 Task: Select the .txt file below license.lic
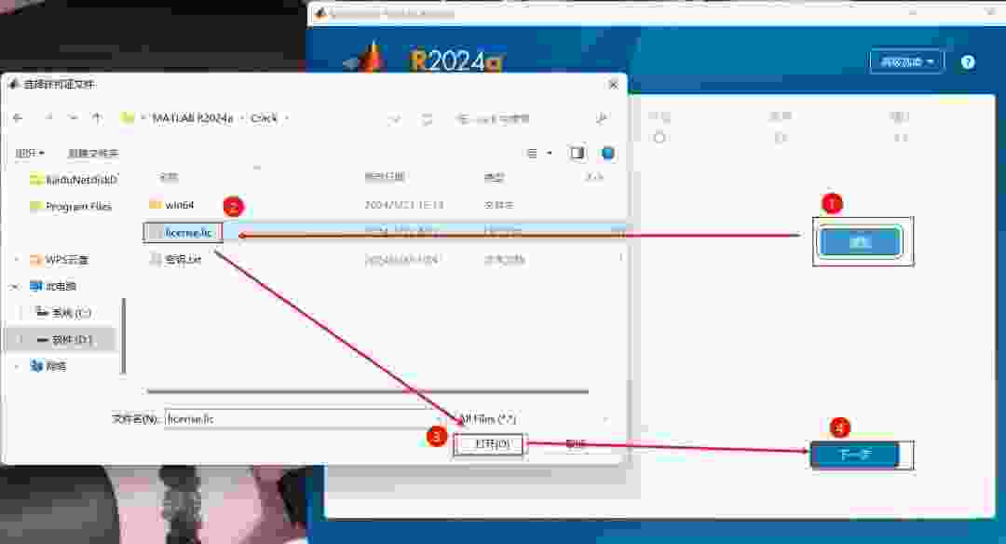click(385, 259)
